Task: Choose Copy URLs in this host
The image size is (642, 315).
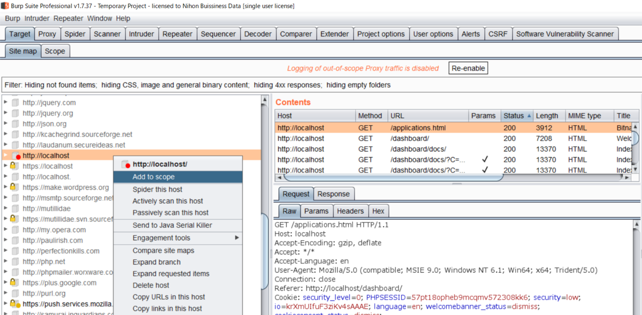Action: pos(178,297)
